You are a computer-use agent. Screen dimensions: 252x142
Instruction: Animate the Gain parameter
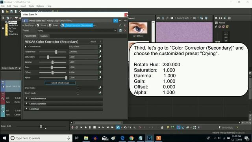(x=100, y=67)
